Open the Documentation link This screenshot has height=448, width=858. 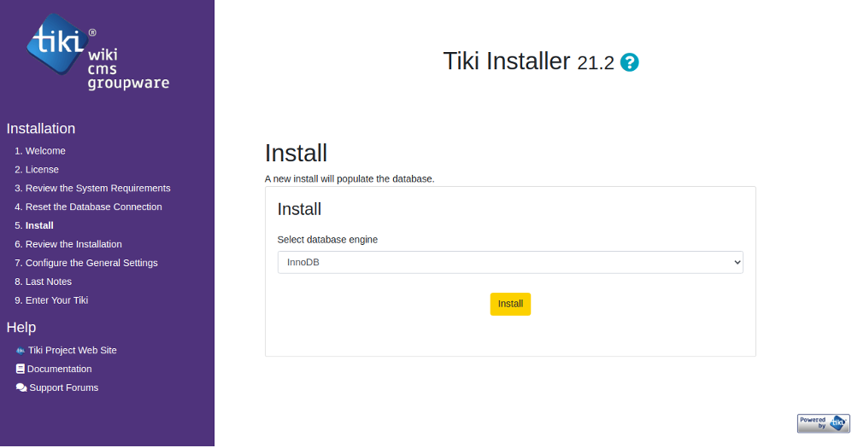pos(59,369)
